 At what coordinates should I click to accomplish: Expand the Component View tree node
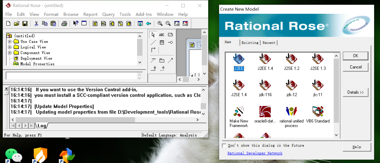(10, 52)
